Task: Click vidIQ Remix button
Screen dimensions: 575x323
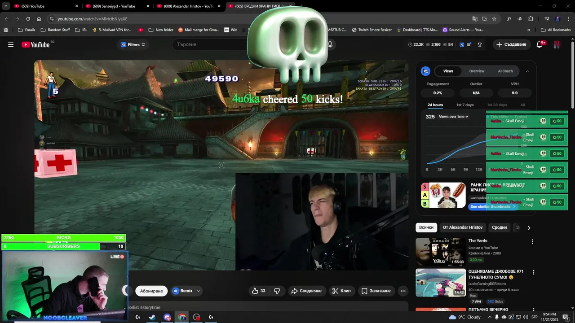Action: click(x=183, y=291)
